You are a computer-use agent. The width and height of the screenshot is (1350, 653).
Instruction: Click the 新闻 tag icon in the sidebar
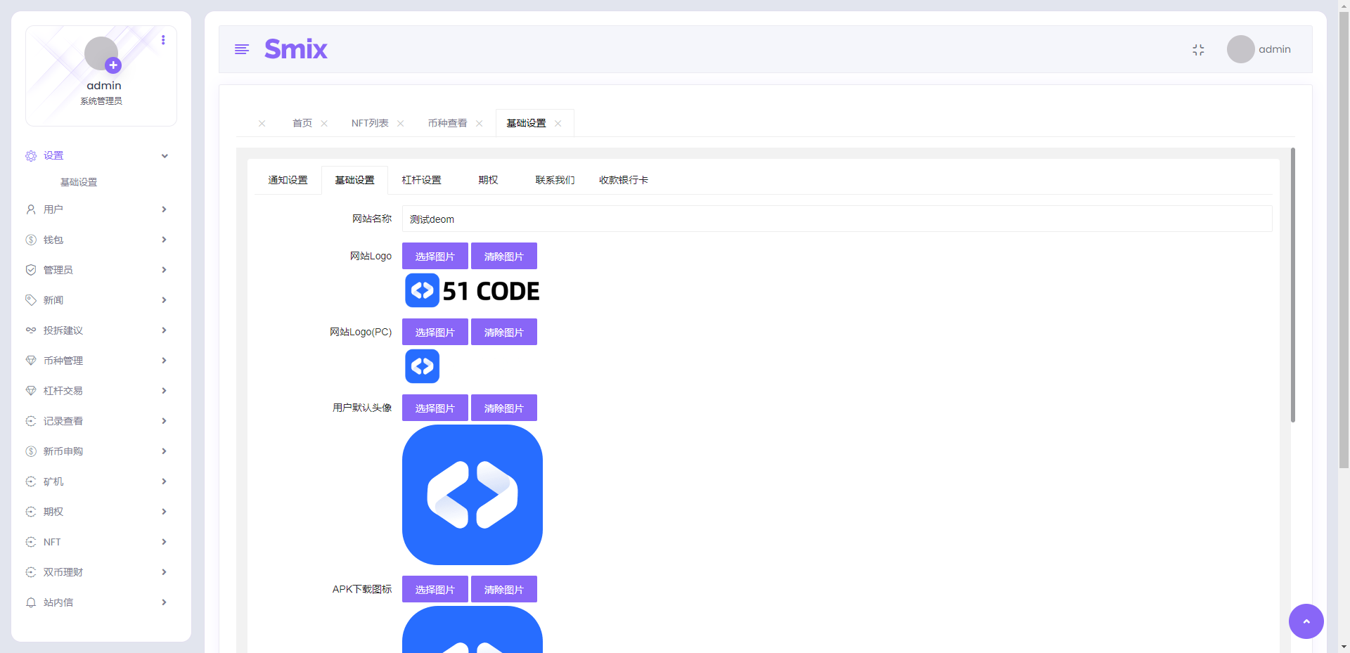pyautogui.click(x=30, y=299)
